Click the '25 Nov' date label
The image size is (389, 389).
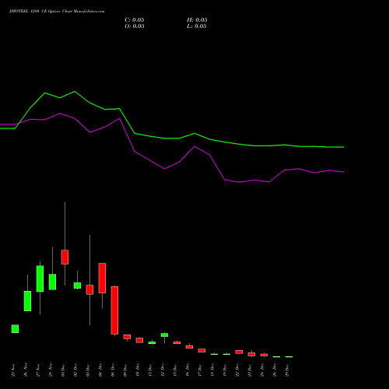pyautogui.click(x=13, y=370)
